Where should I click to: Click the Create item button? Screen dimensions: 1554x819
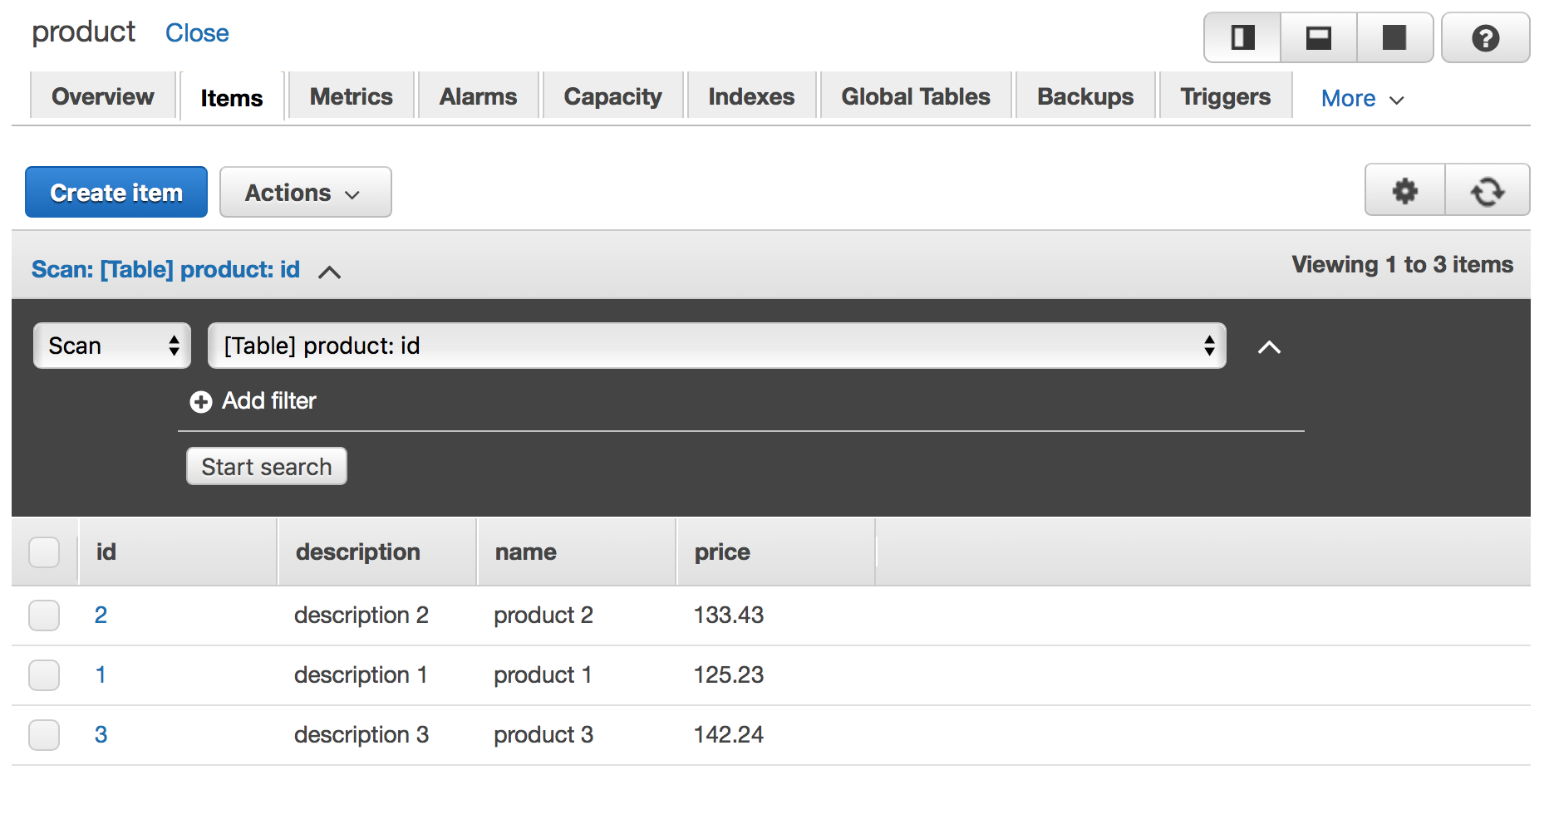pos(116,193)
